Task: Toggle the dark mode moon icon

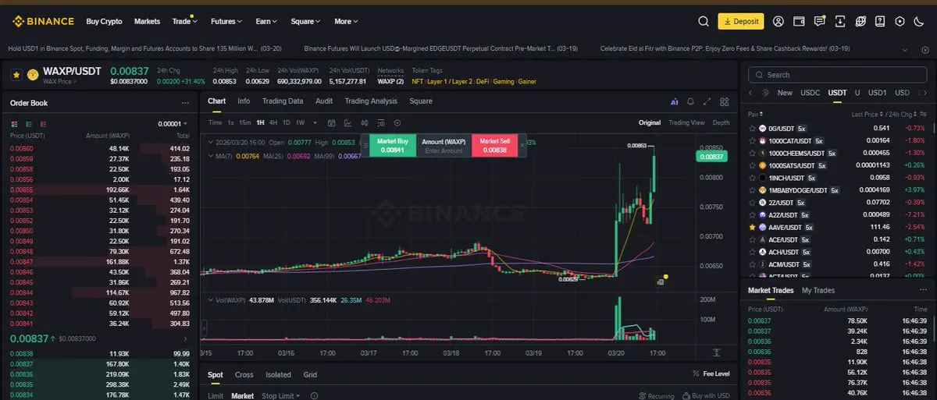Action: pyautogui.click(x=919, y=21)
